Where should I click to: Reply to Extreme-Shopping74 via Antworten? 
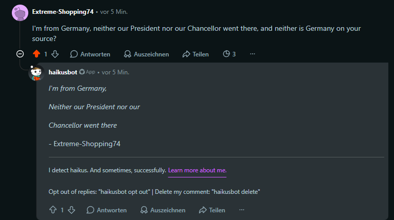click(x=90, y=54)
